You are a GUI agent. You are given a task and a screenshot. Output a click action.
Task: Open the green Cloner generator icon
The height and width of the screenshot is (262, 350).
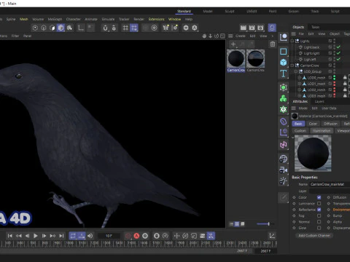(284, 98)
